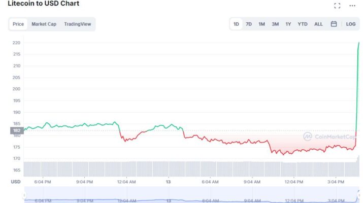
Task: Select the 1M time range
Action: click(x=261, y=24)
